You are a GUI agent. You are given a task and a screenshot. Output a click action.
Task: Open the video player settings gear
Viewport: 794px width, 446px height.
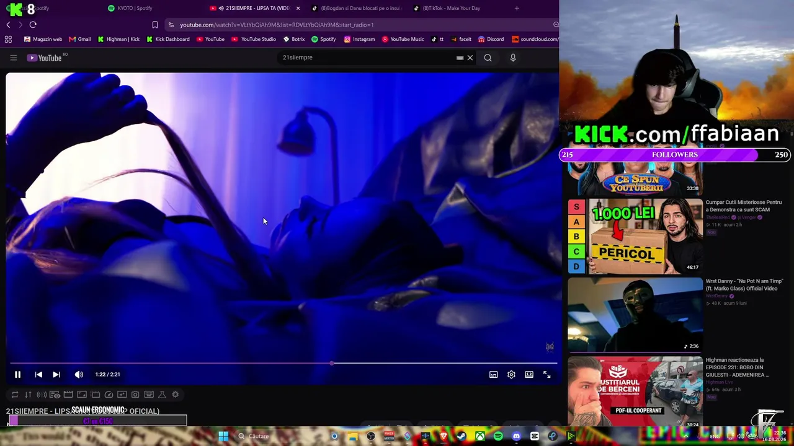pos(511,374)
